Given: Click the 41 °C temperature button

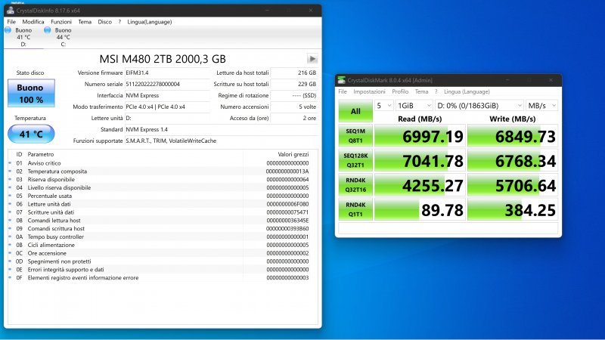Looking at the screenshot, I should pyautogui.click(x=31, y=134).
